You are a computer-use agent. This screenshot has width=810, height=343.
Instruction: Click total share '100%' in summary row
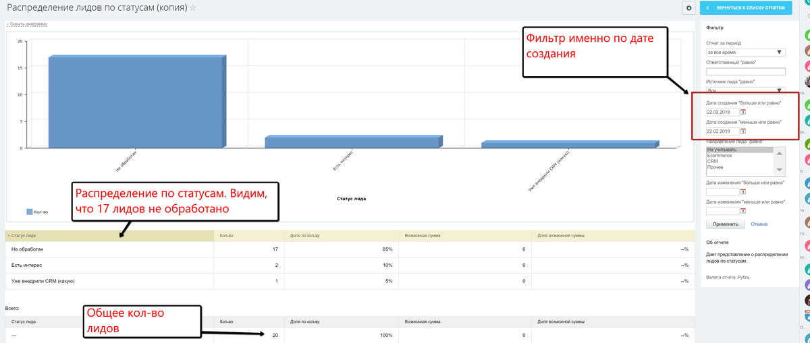[x=386, y=335]
